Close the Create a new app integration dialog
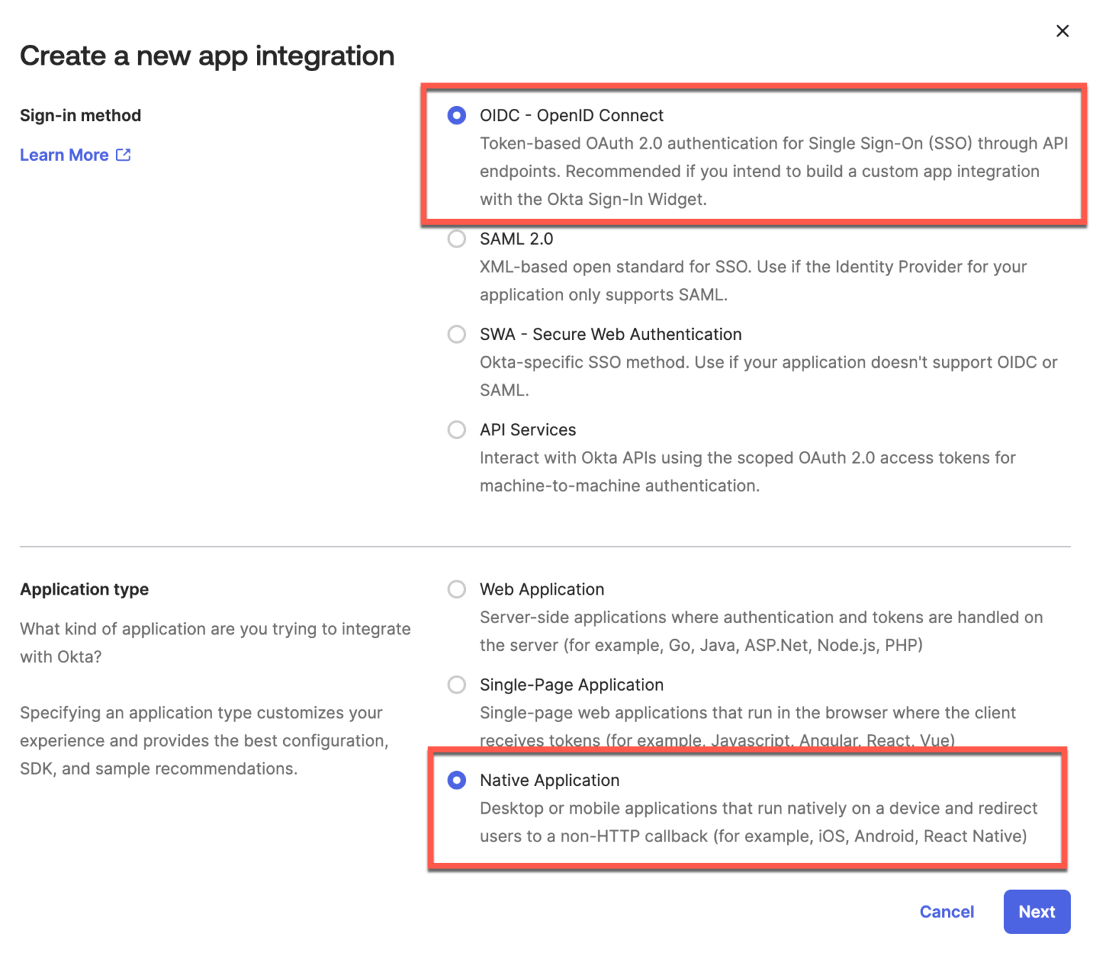This screenshot has width=1093, height=956. pos(1062,31)
